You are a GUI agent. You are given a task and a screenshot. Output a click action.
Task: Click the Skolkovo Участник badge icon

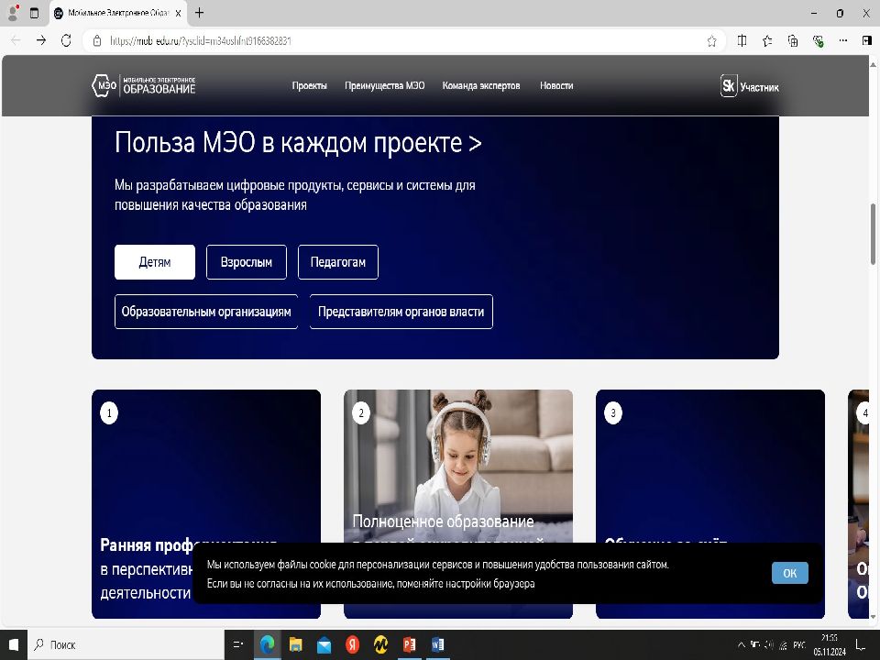coord(729,86)
